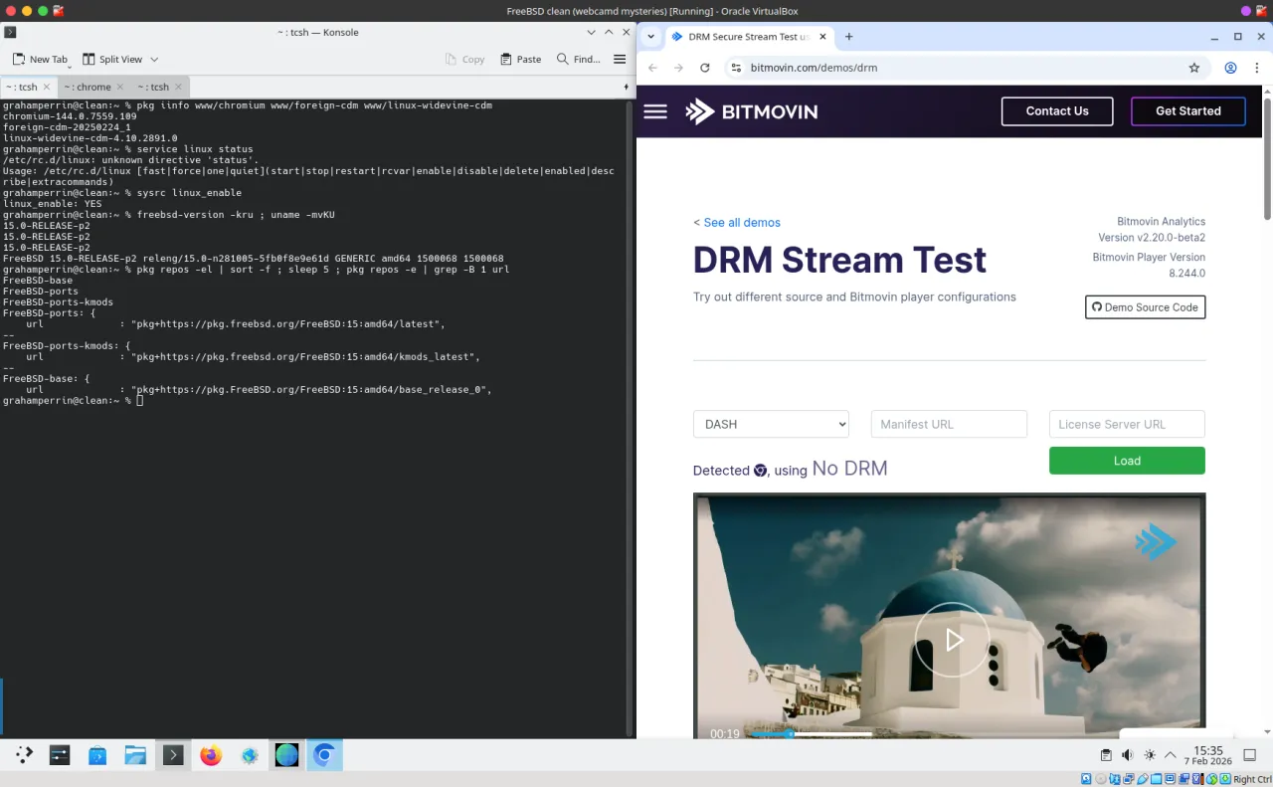Screen dimensions: 1273x787
Task: Launch Firefox from the taskbar
Action: [211, 756]
